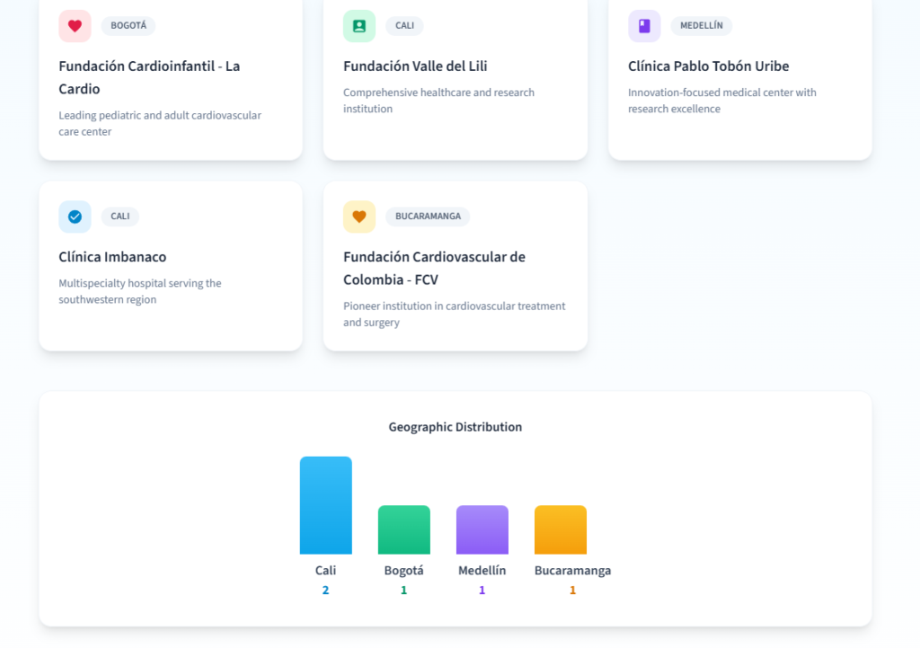920x648 pixels.
Task: Click the blue checkmark icon for Clínica Imbanaco
Action: point(75,217)
